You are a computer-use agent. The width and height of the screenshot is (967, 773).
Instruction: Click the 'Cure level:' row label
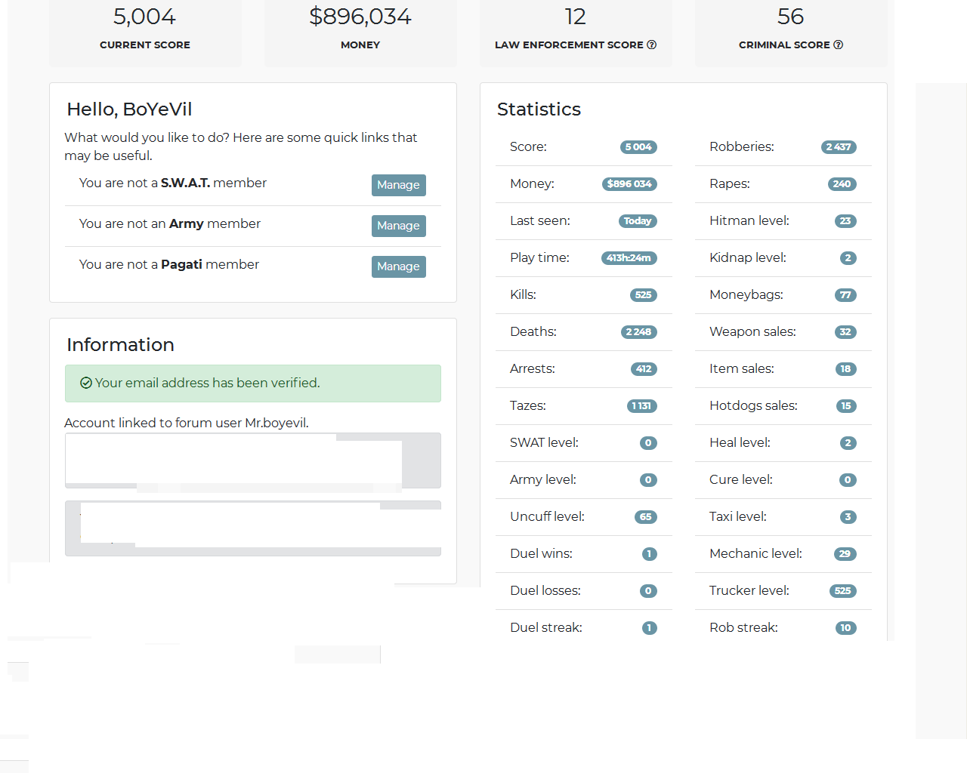point(741,479)
